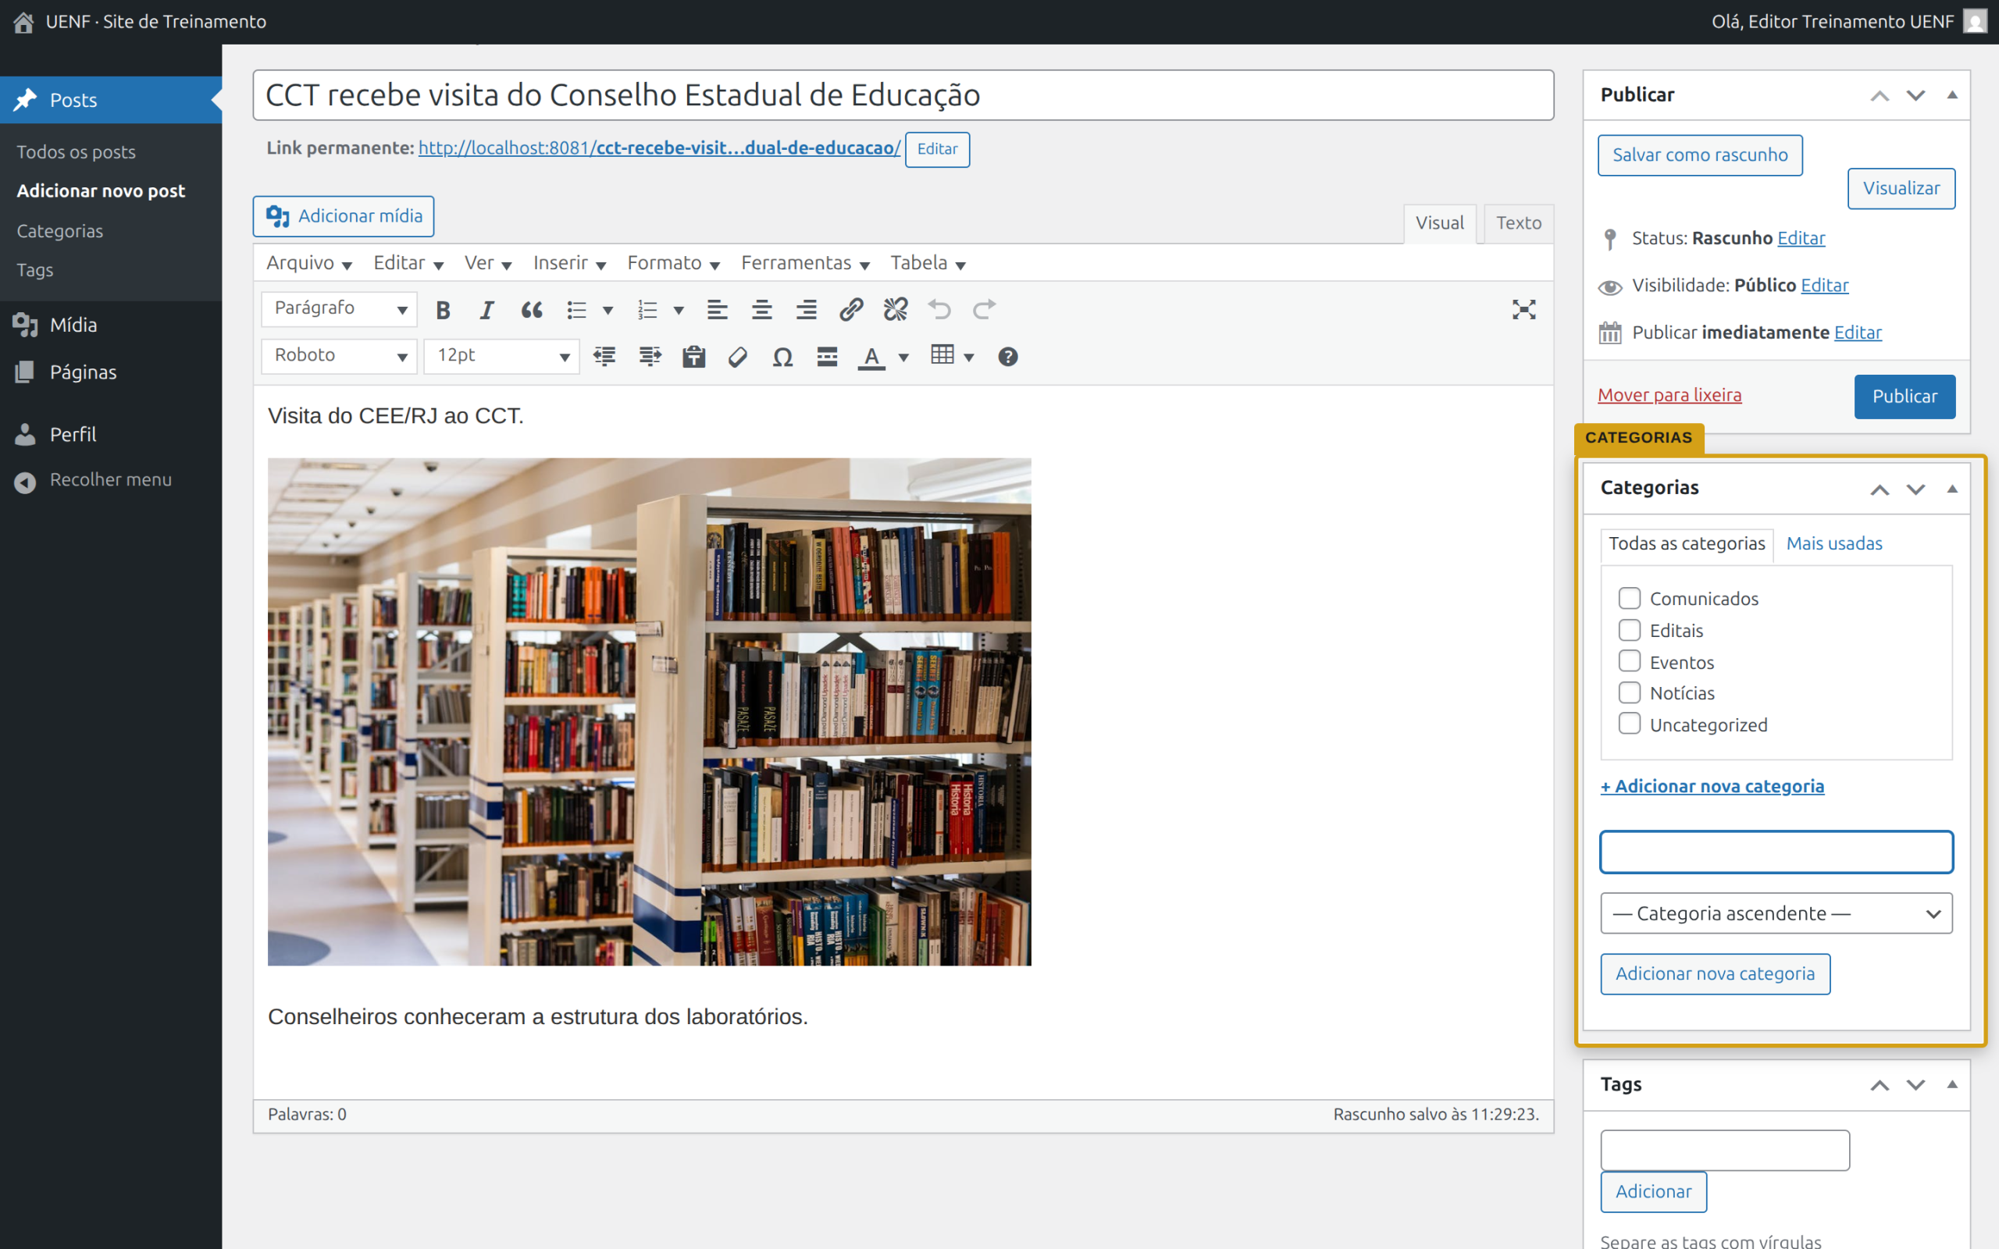Open keyboard shortcuts help icon

pos(1008,357)
